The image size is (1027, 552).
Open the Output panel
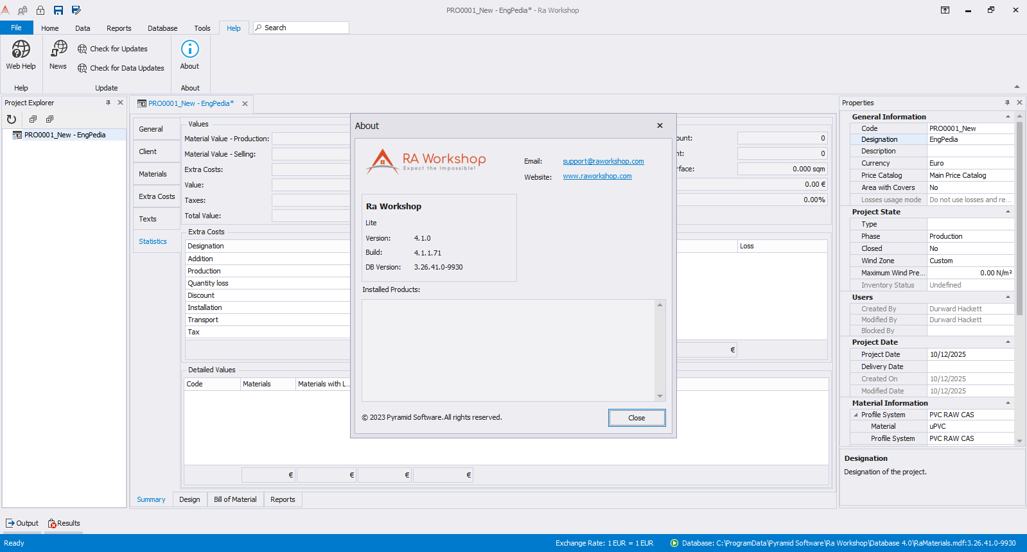click(x=22, y=523)
